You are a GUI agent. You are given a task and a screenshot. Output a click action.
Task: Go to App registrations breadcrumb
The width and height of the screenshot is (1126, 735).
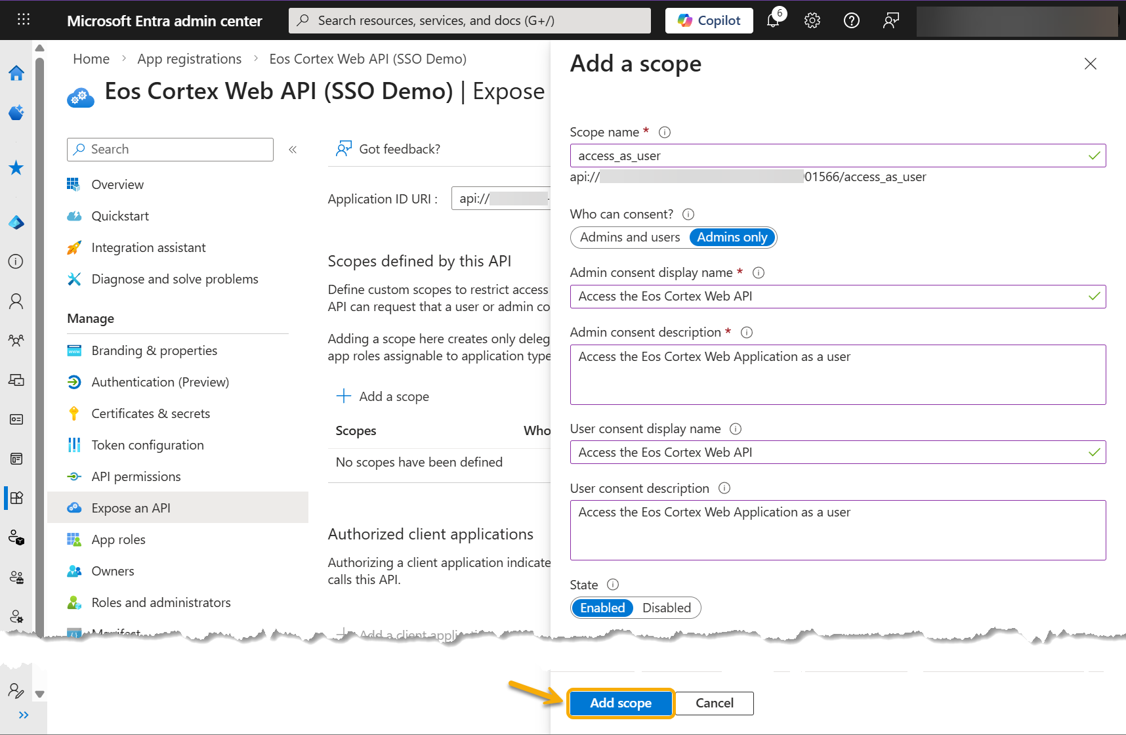189,59
